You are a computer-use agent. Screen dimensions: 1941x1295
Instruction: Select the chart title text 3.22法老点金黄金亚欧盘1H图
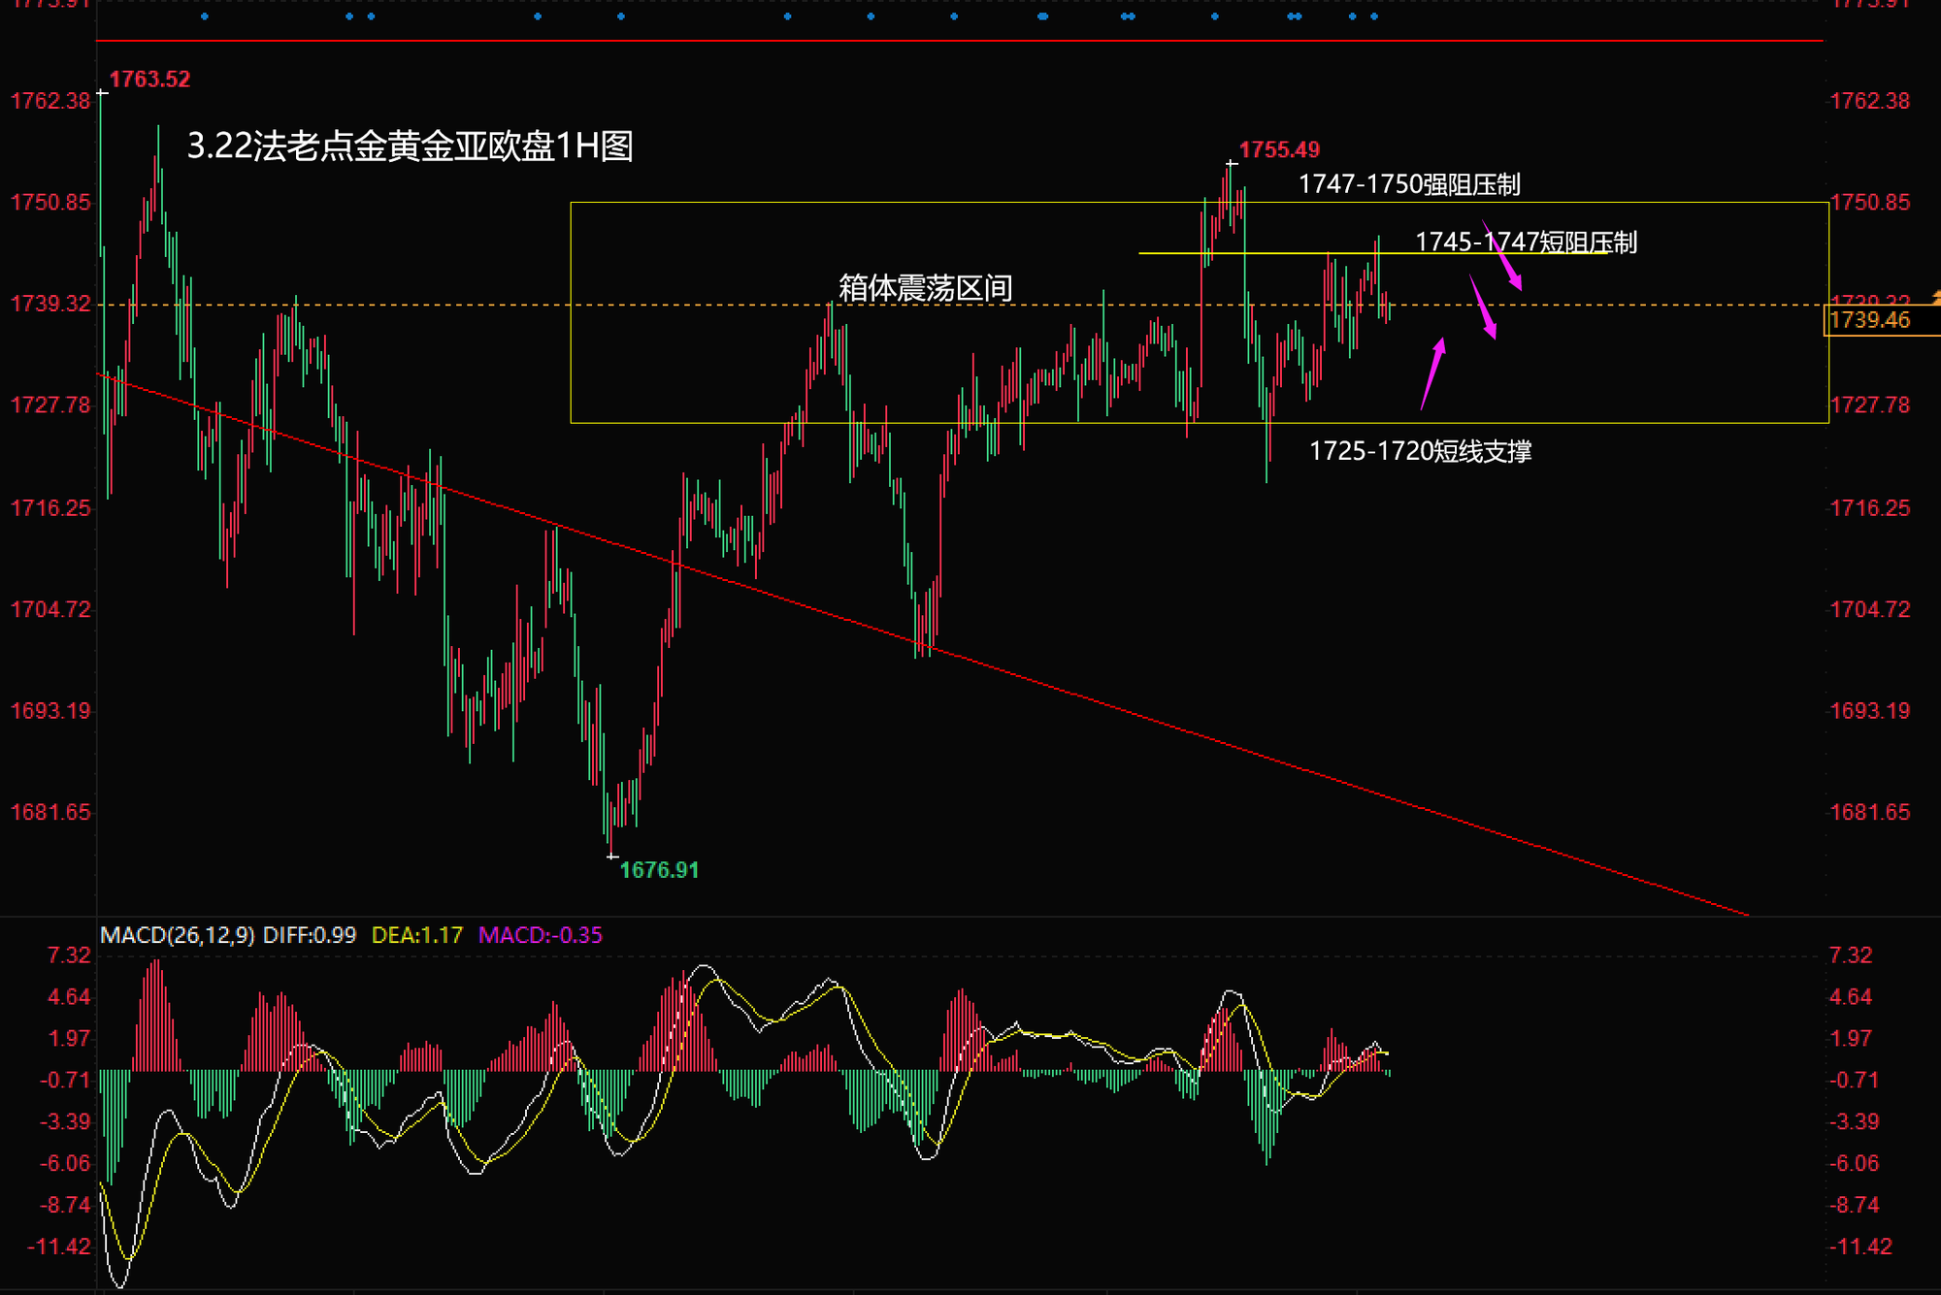click(410, 146)
